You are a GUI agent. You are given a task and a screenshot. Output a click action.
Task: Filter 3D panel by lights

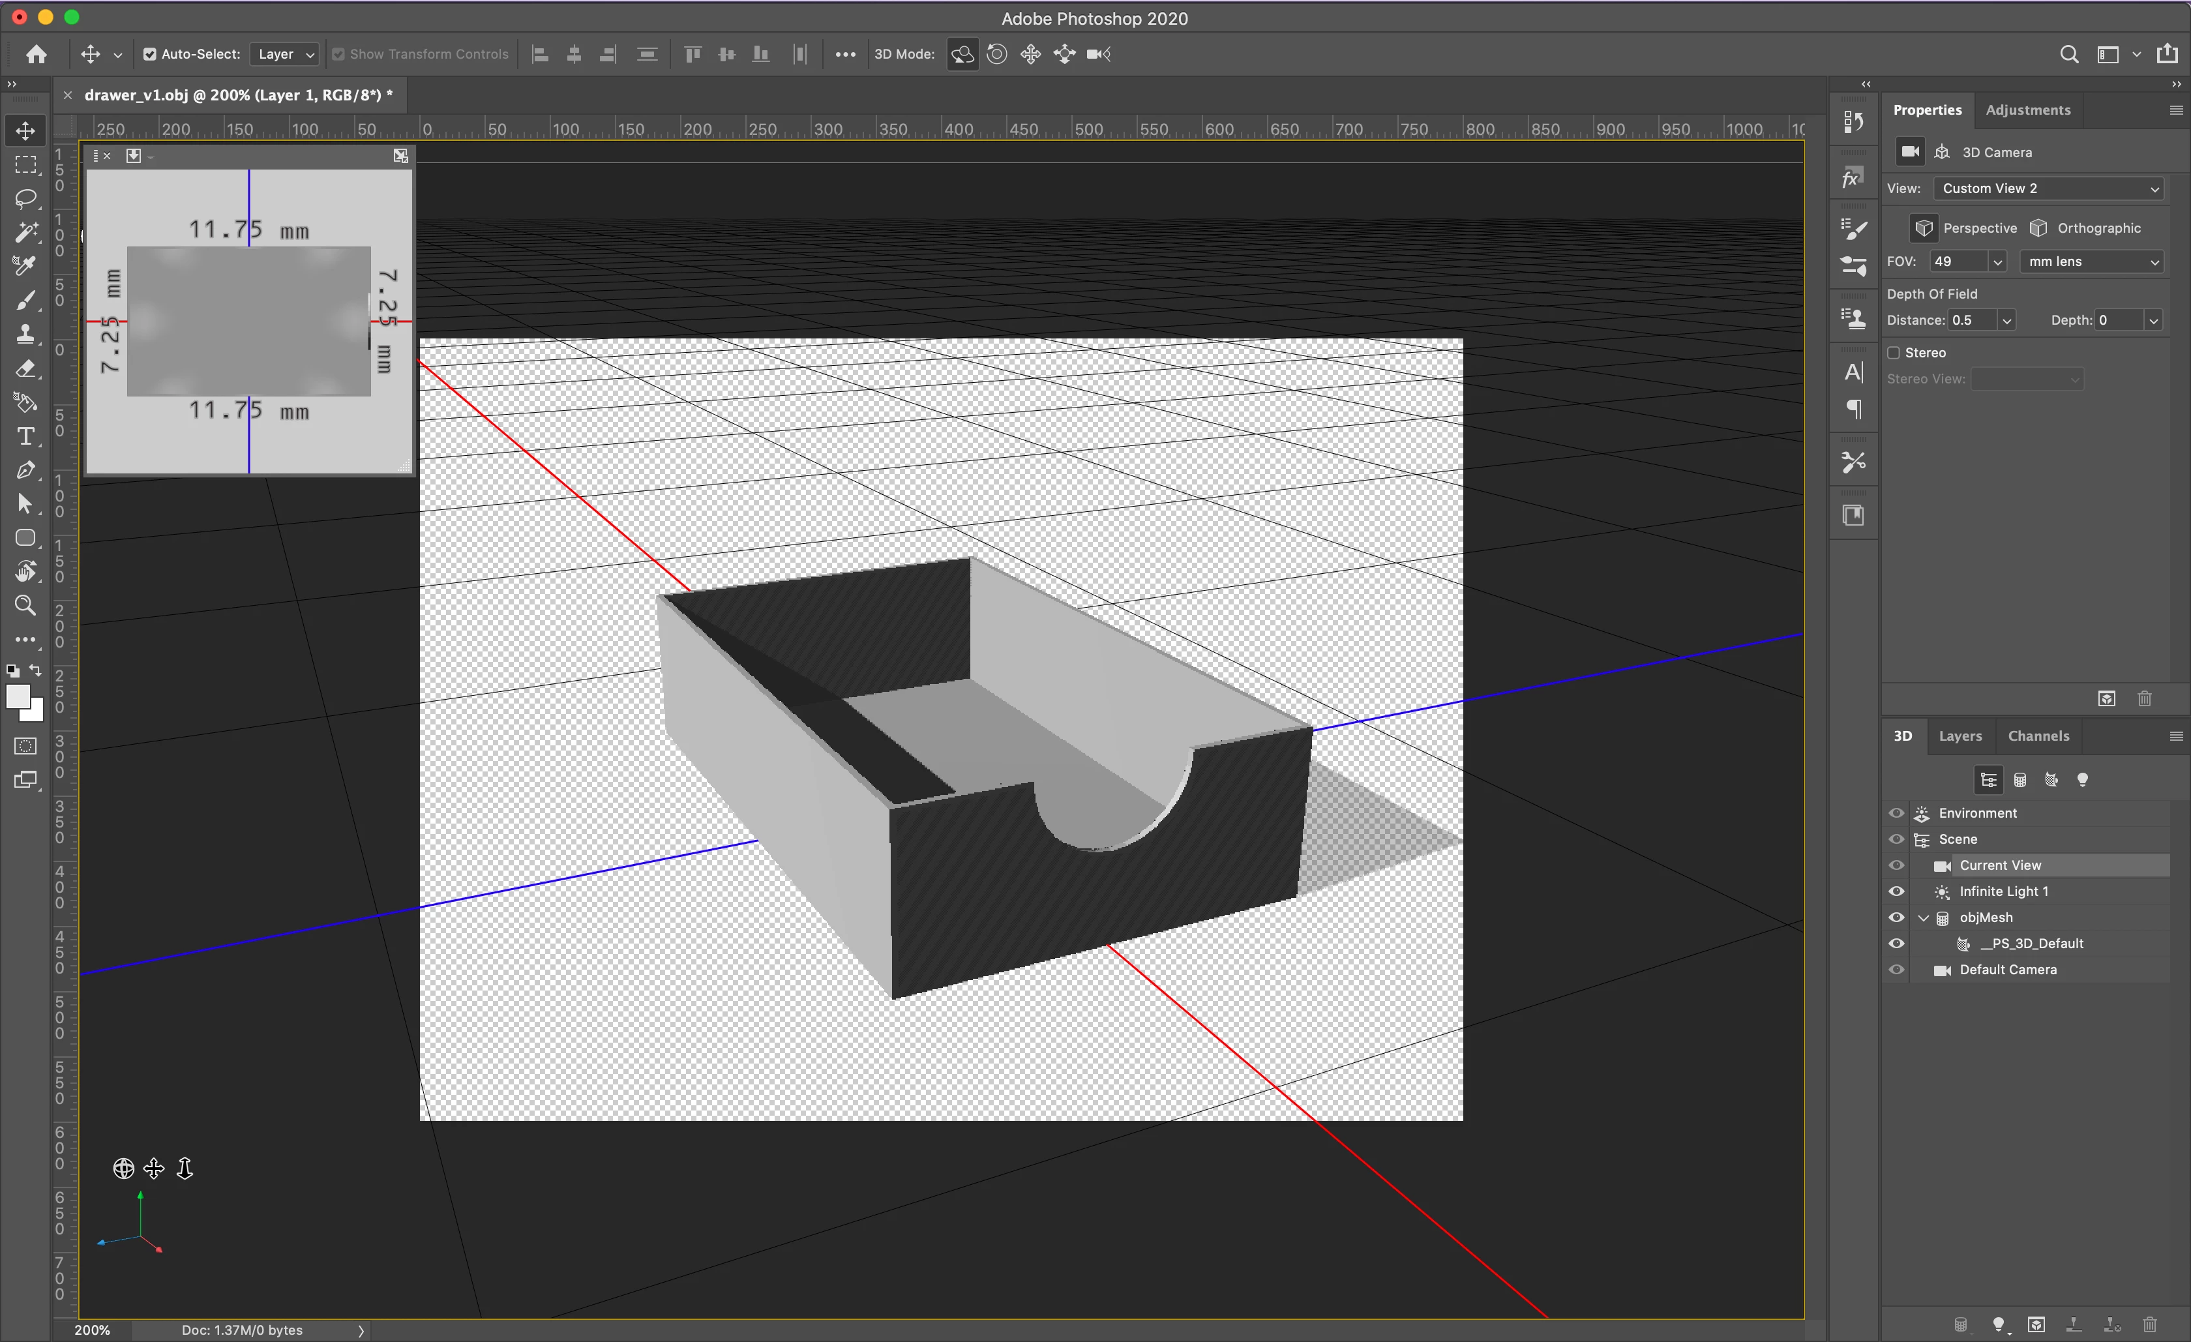2083,780
